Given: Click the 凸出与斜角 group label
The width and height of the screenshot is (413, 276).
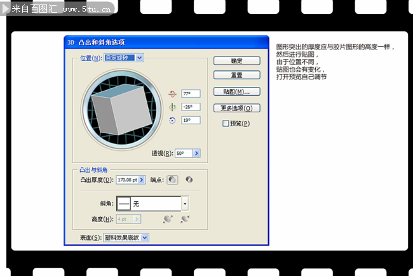Looking at the screenshot, I should 93,170.
